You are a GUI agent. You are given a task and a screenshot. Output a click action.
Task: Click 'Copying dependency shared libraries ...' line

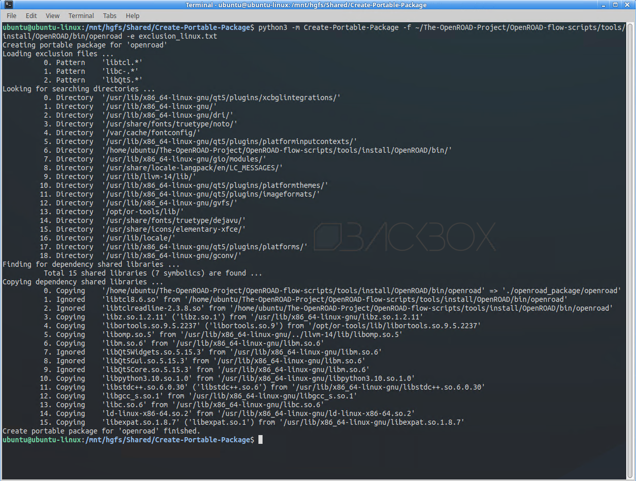83,282
